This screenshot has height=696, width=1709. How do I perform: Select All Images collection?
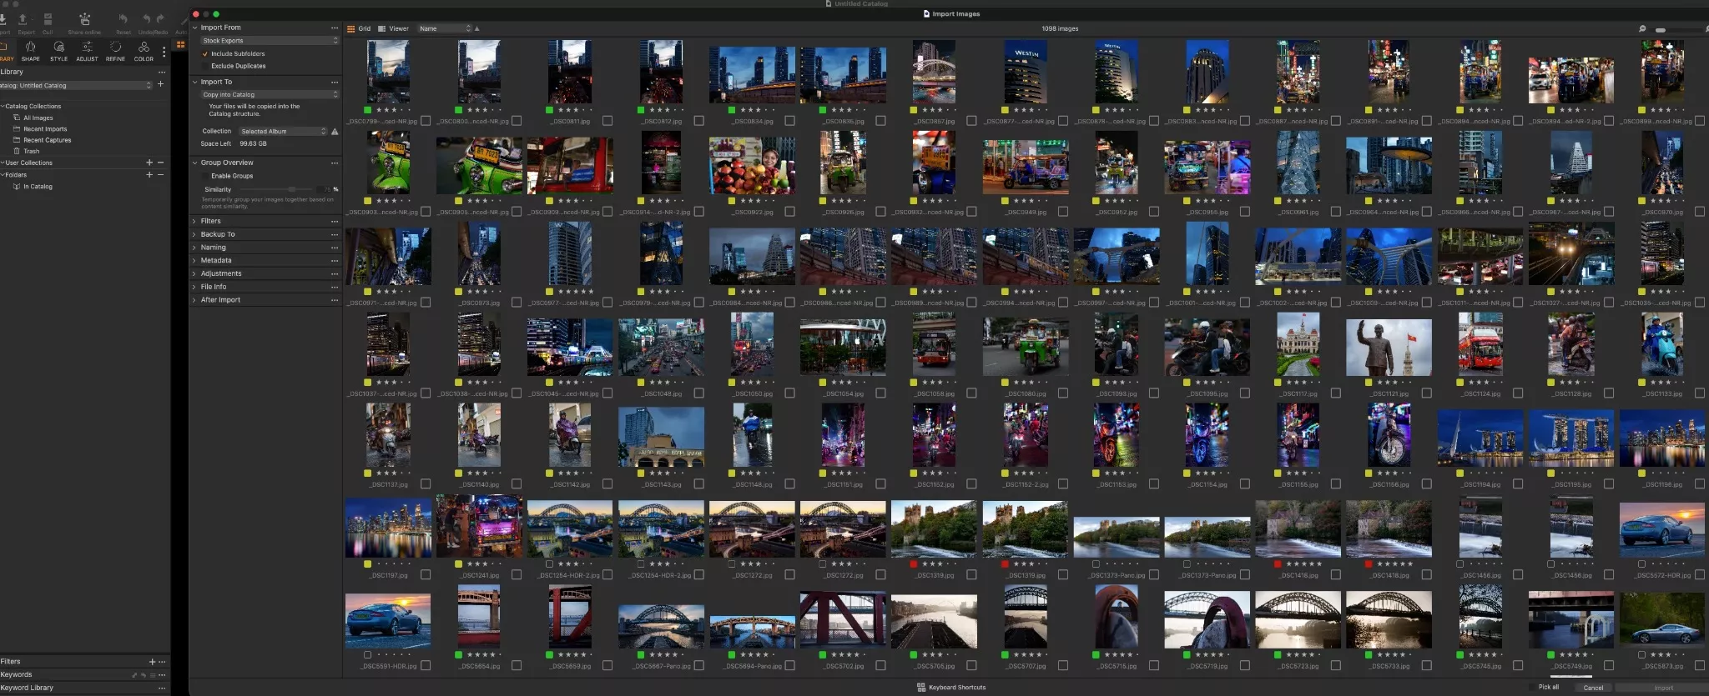coord(38,118)
